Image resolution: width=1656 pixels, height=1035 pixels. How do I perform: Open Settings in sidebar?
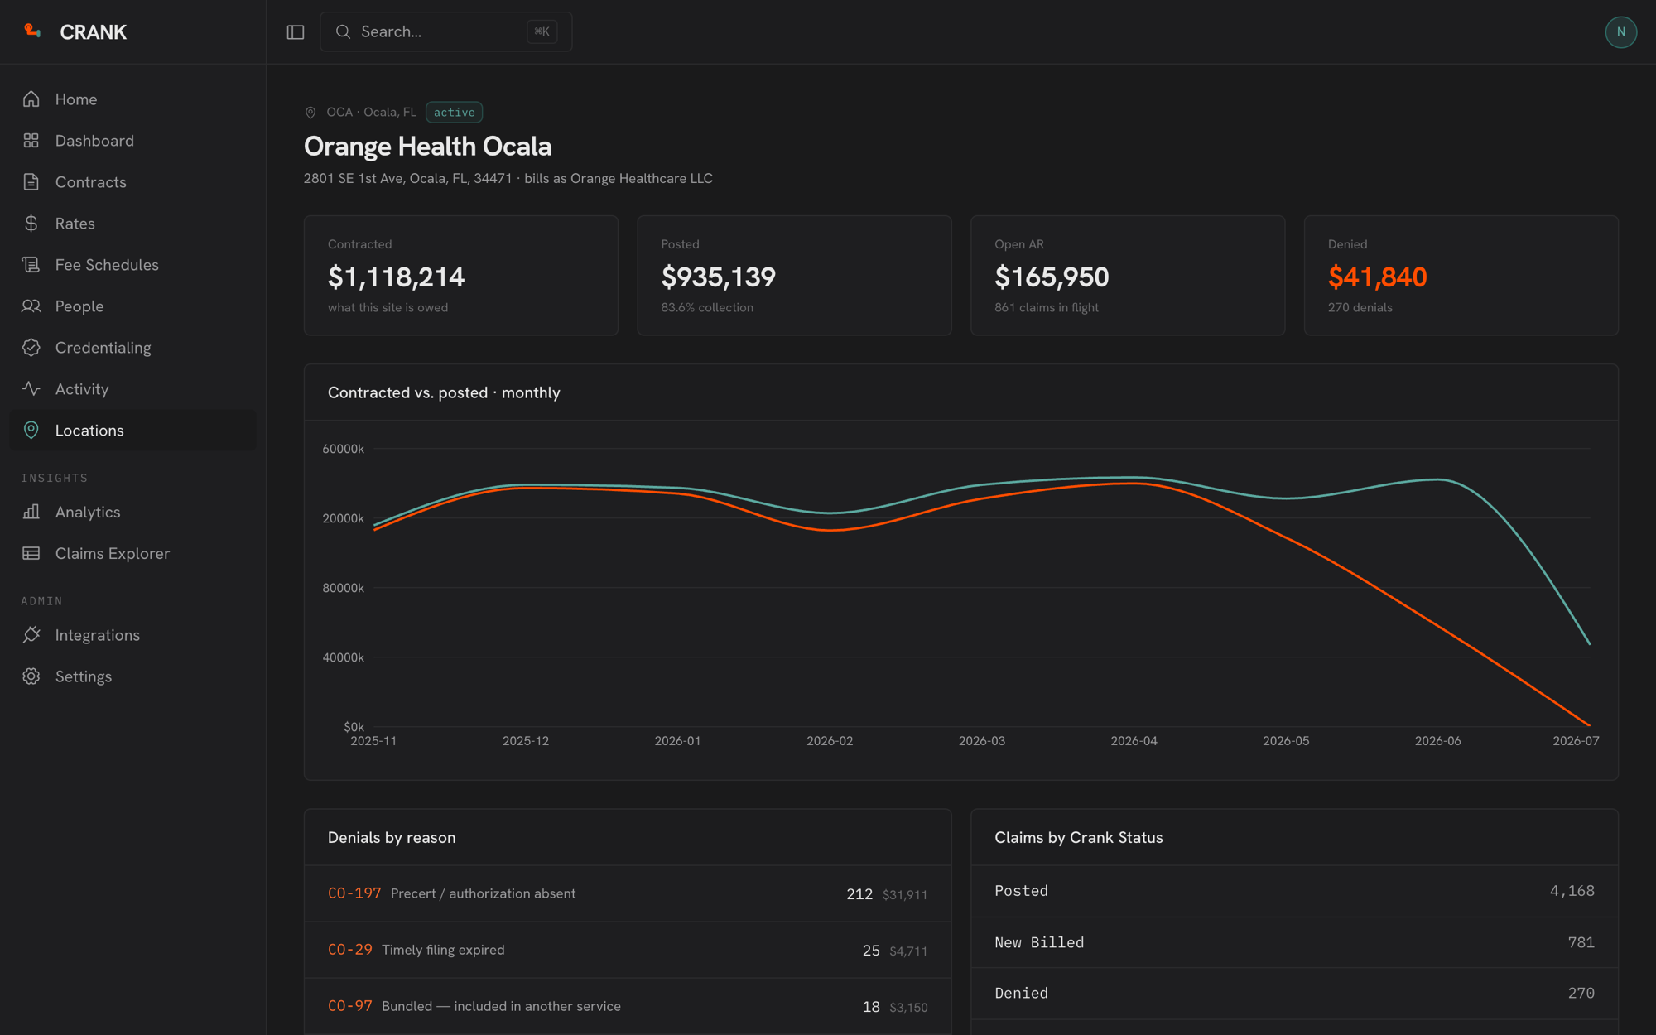[x=132, y=676]
